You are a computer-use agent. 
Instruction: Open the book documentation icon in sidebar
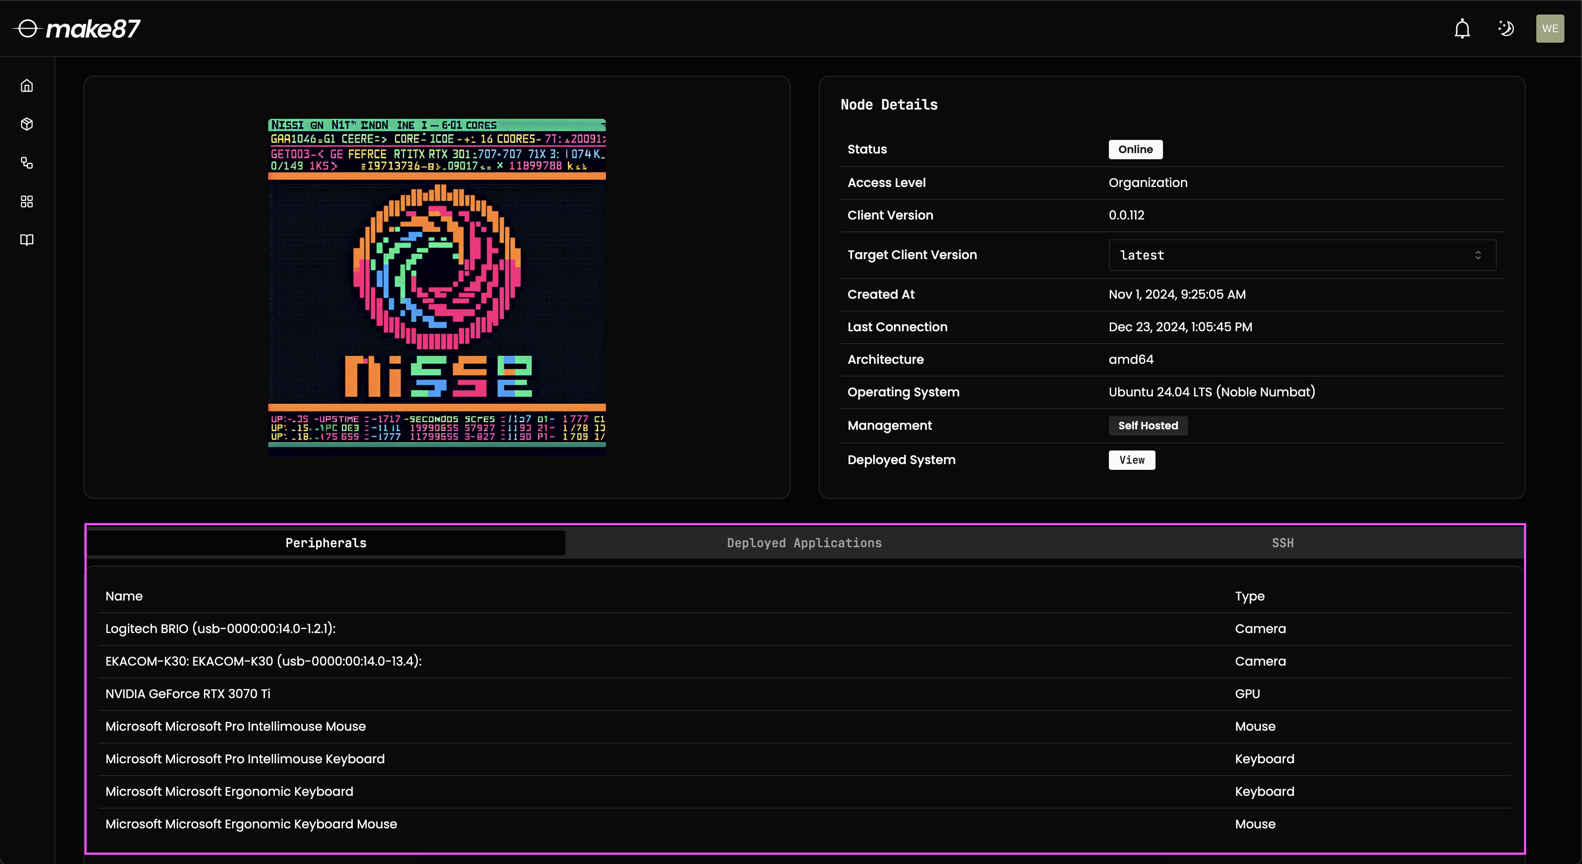pos(26,240)
